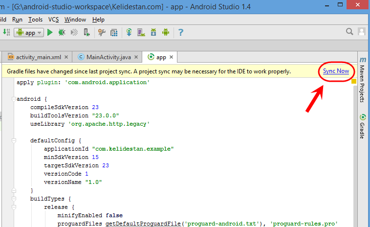Collapse the buildTypes block fold marker
The width and height of the screenshot is (370, 227).
(x=14, y=199)
